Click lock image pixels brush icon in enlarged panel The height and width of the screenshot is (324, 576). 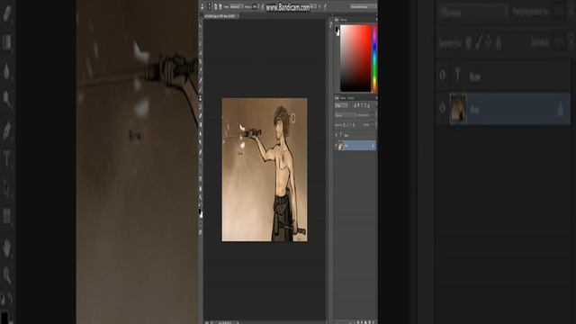(478, 43)
